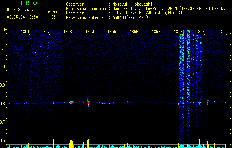This screenshot has height=148, width=232.
Task: Click the 1355 time marker
Action: tap(112, 32)
